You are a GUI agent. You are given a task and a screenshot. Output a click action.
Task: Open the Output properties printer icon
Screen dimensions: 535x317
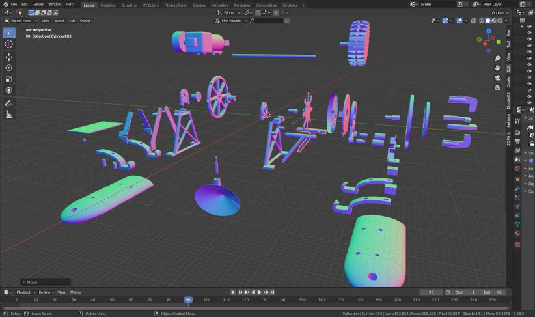517,141
